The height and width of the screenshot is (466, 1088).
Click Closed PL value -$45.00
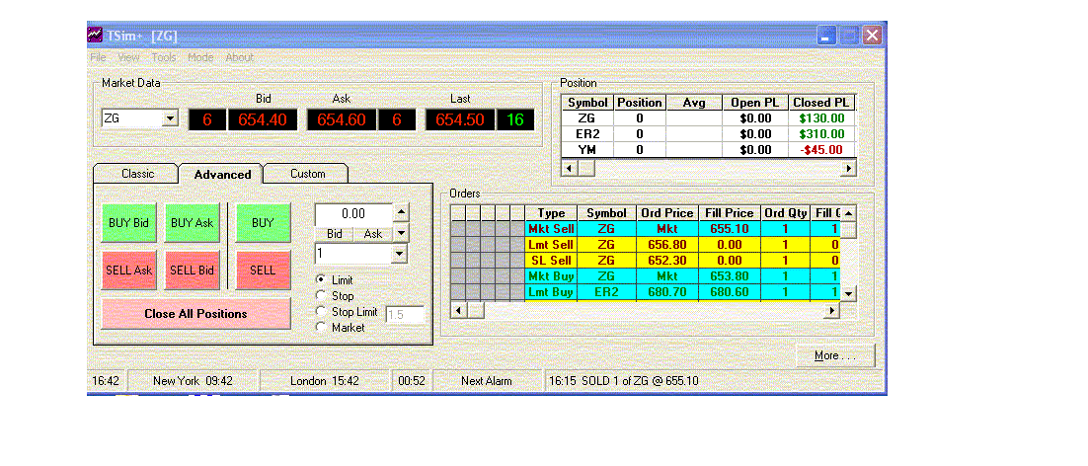pos(821,149)
